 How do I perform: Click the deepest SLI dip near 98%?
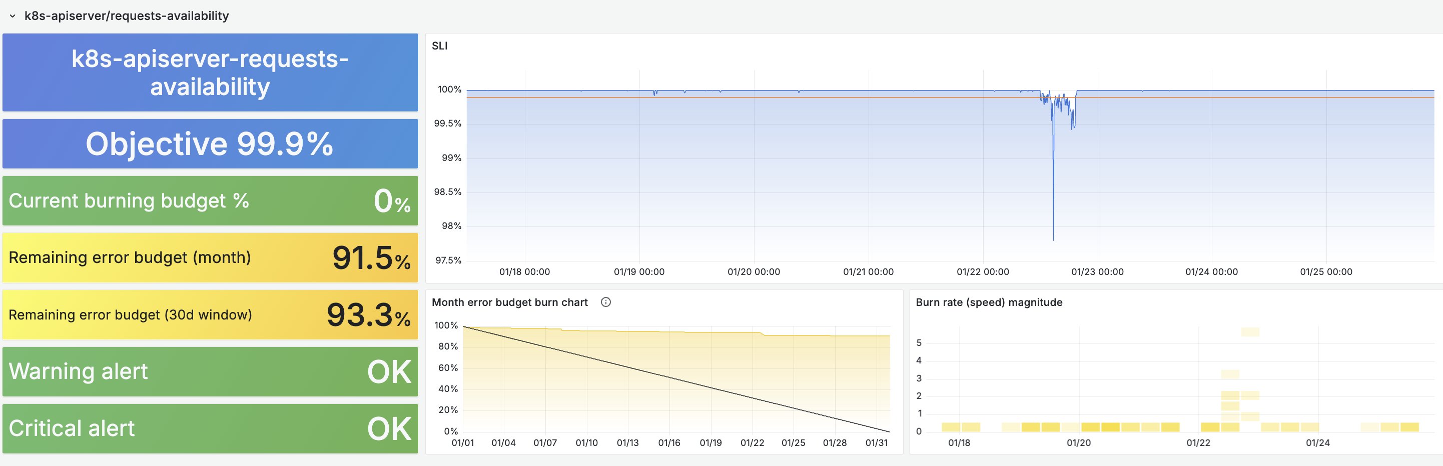(x=1053, y=238)
